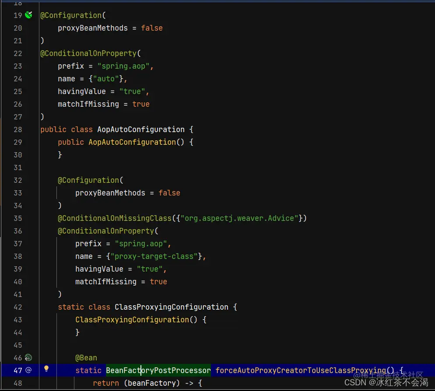Click the green bean gutter icon on line 19
This screenshot has width=435, height=391.
click(x=28, y=15)
